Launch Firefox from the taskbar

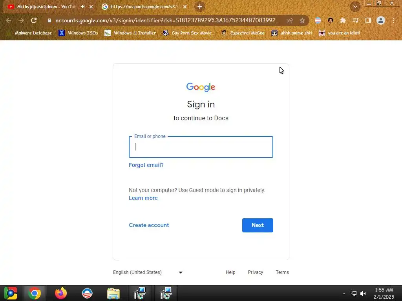[x=61, y=293]
